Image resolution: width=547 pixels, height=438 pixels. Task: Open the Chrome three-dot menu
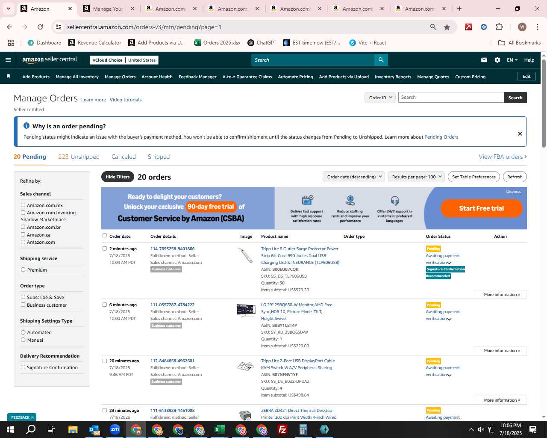pos(537,27)
